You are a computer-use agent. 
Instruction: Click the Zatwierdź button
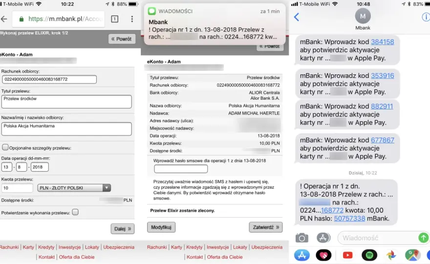(266, 227)
